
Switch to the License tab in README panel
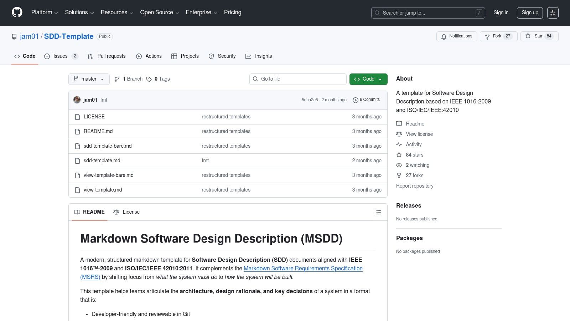coord(126,212)
